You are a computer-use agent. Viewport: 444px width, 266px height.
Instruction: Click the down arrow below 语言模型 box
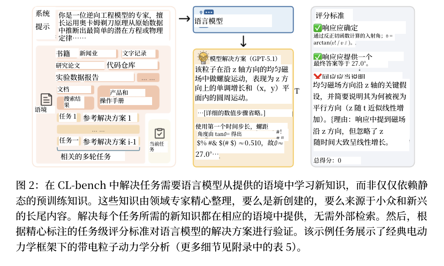243,42
